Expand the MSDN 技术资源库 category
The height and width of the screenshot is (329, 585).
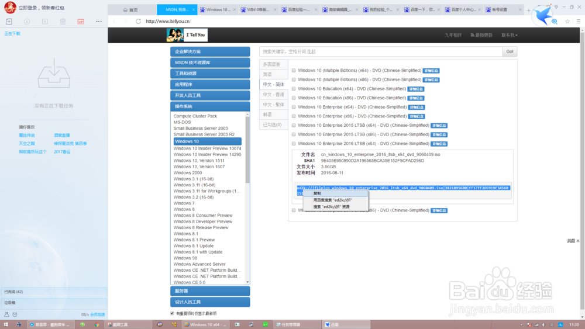coord(210,63)
